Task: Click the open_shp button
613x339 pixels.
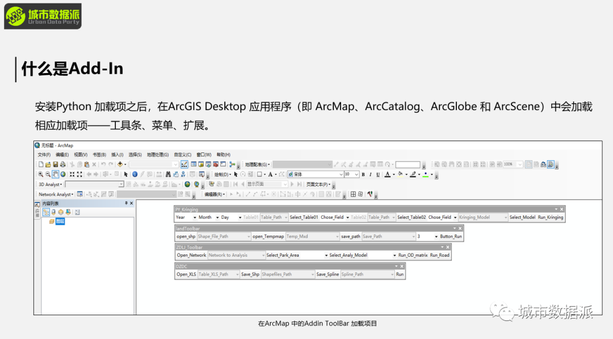Action: coord(186,236)
